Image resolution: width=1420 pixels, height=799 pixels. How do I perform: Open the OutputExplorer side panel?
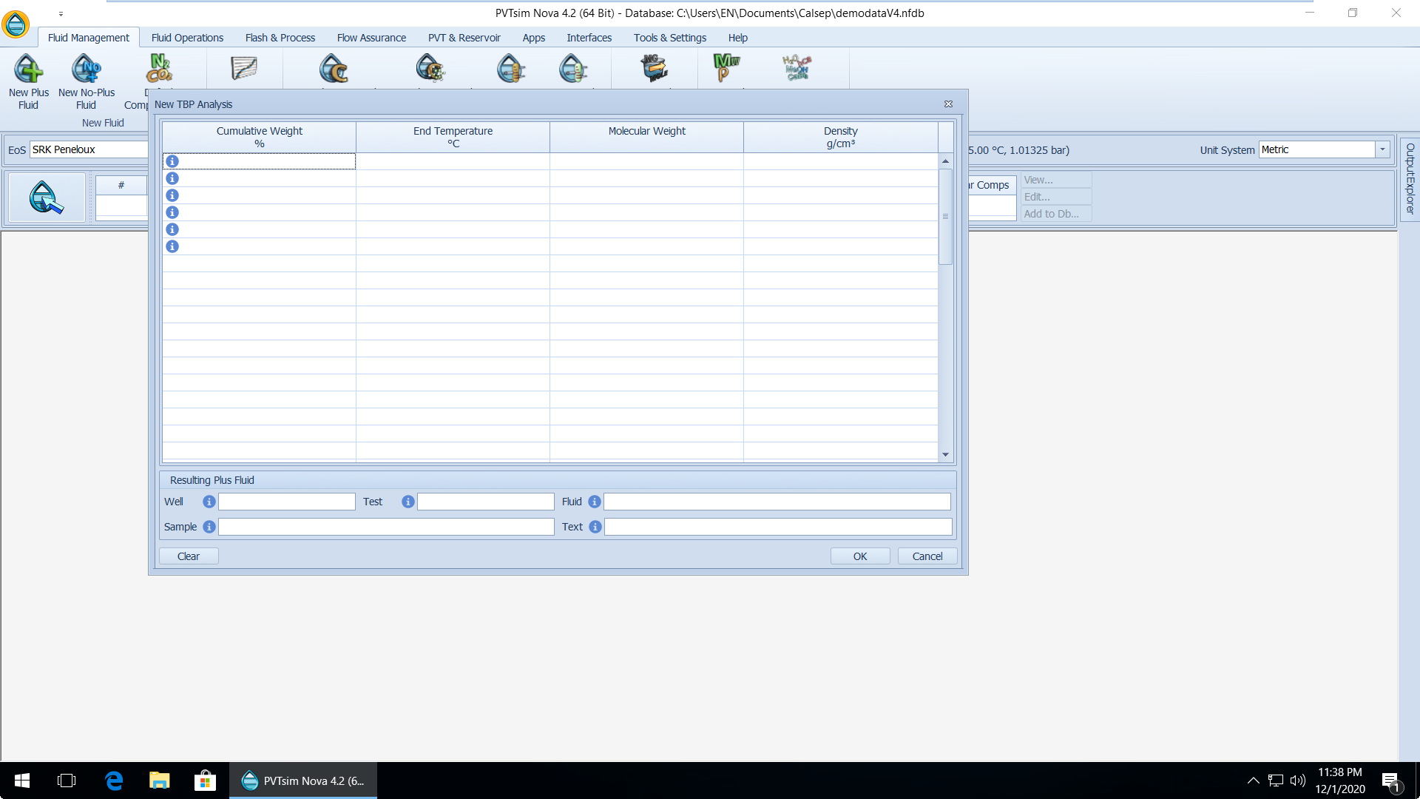pos(1410,179)
